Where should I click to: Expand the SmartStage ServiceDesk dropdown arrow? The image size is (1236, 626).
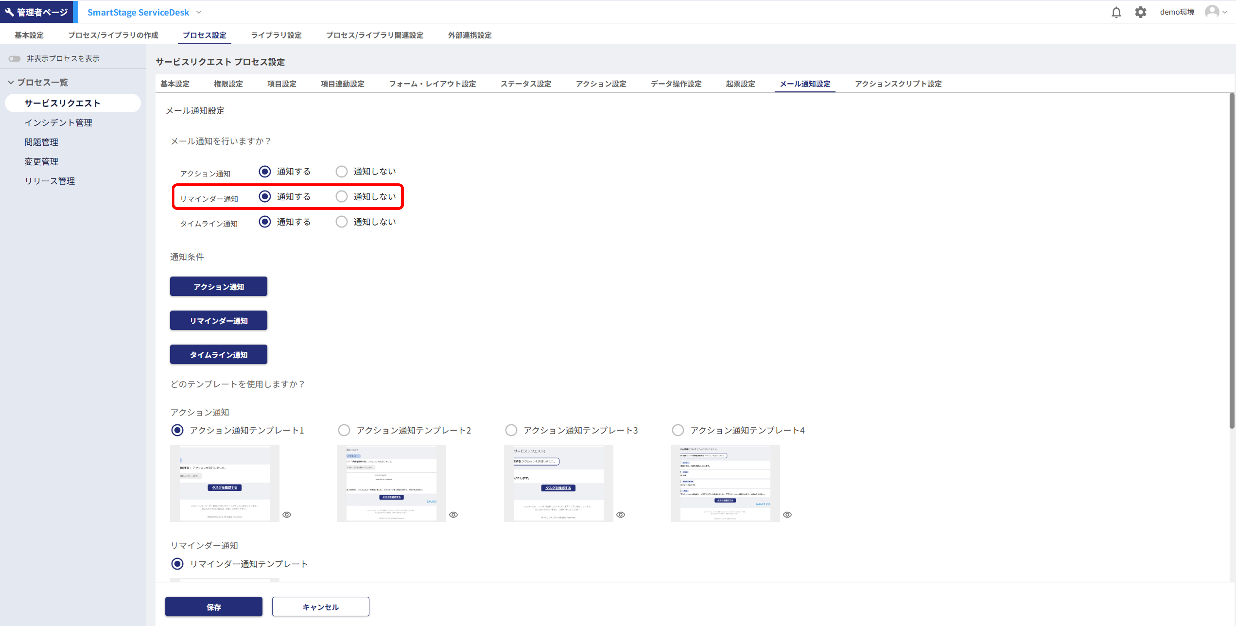[x=199, y=12]
